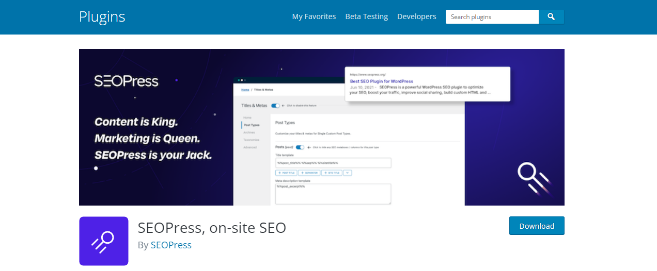Select Post Types in banner sidebar

(x=252, y=125)
